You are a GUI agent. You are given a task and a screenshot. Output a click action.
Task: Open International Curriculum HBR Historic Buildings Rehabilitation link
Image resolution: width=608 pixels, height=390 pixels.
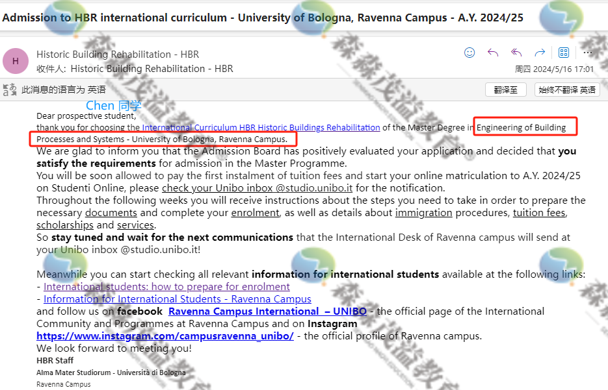[261, 127]
